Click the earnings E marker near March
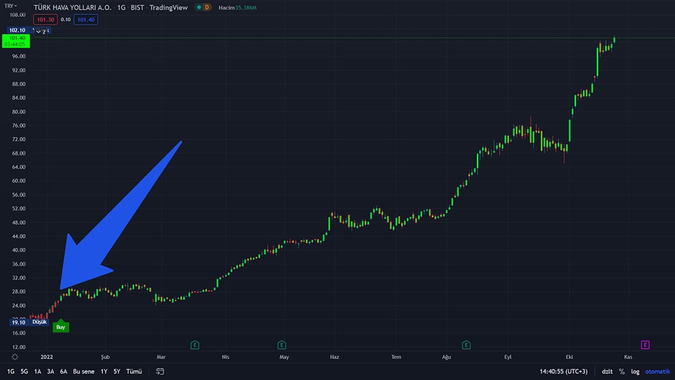The image size is (675, 380). [x=195, y=345]
